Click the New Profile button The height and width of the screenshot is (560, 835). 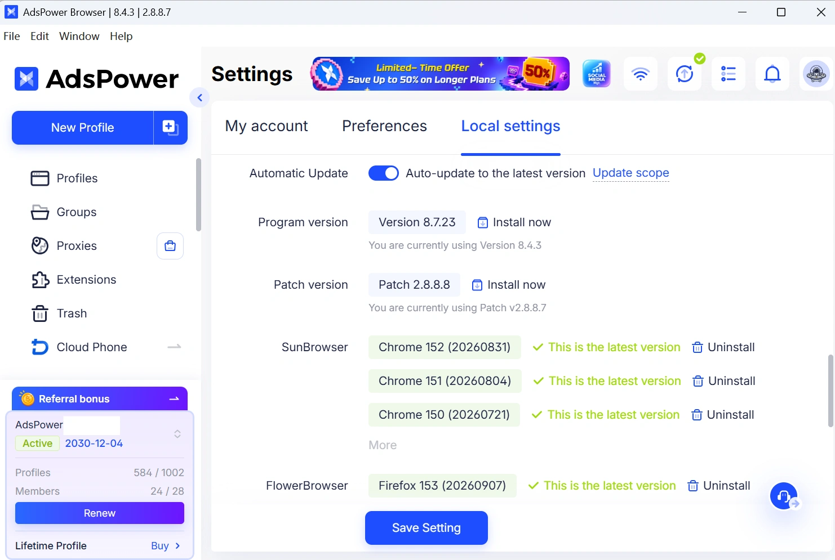pyautogui.click(x=83, y=128)
